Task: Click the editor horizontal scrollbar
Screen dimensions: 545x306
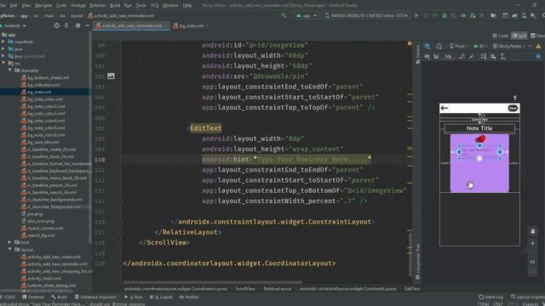Action: pyautogui.click(x=213, y=282)
